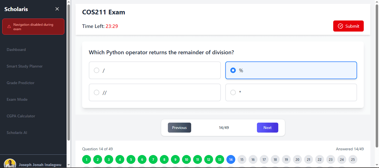Open Exam Mode in the sidebar
Screen dimensions: 379x168
pos(17,99)
